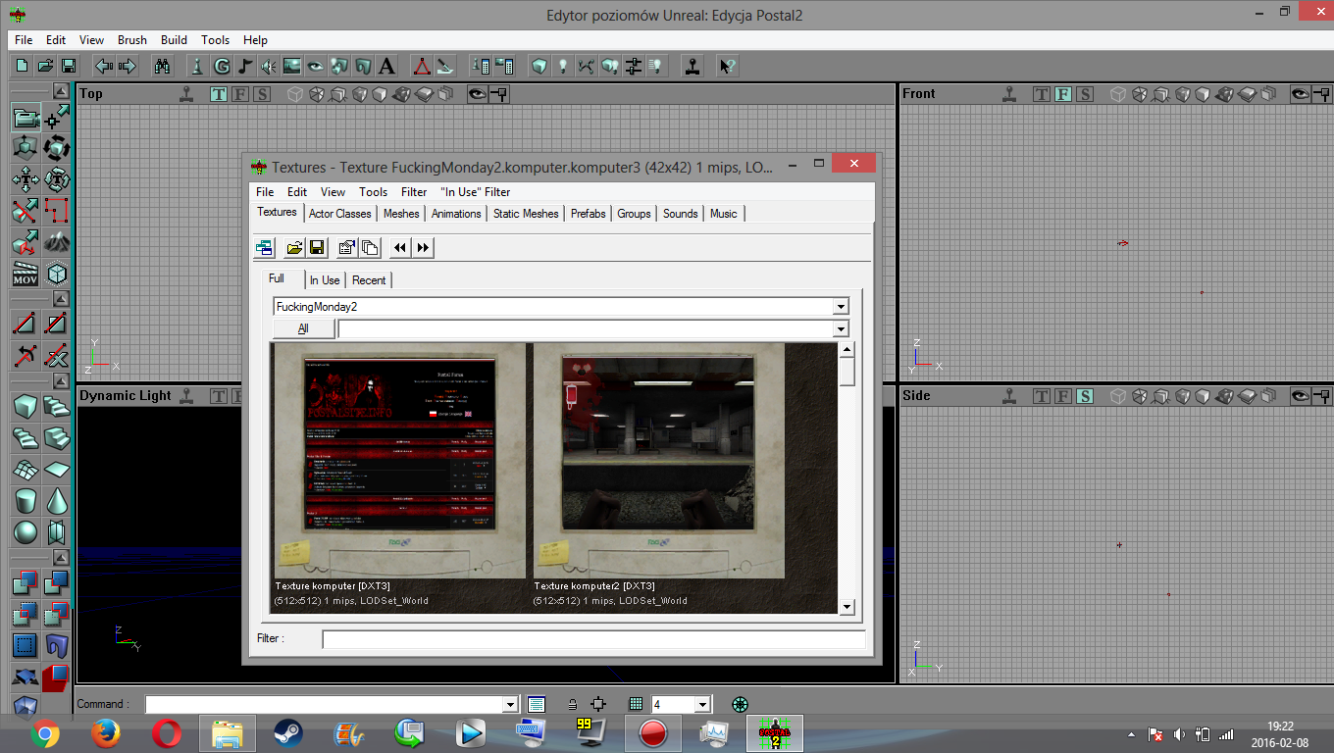The height and width of the screenshot is (753, 1334).
Task: Click the Search for Actors binoculars icon
Action: (163, 66)
